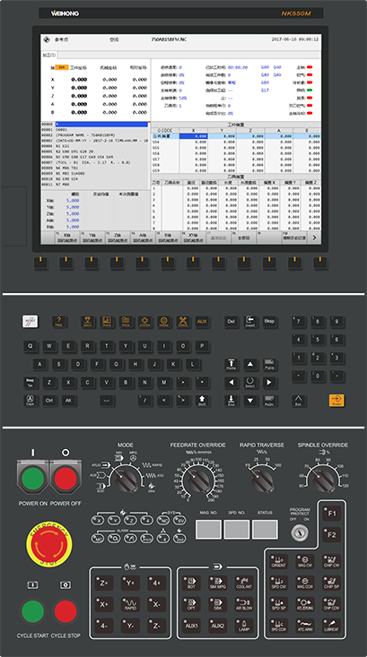The width and height of the screenshot is (367, 657).
Task: Click the orange Enter key
Action: 336,400
